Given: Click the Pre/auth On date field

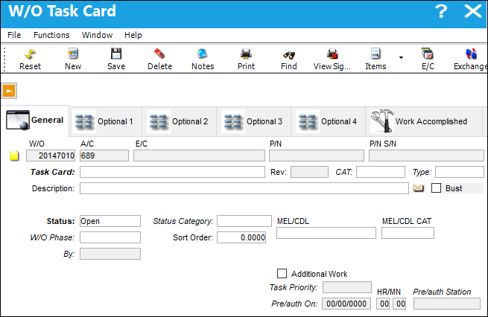Looking at the screenshot, I should click(346, 304).
